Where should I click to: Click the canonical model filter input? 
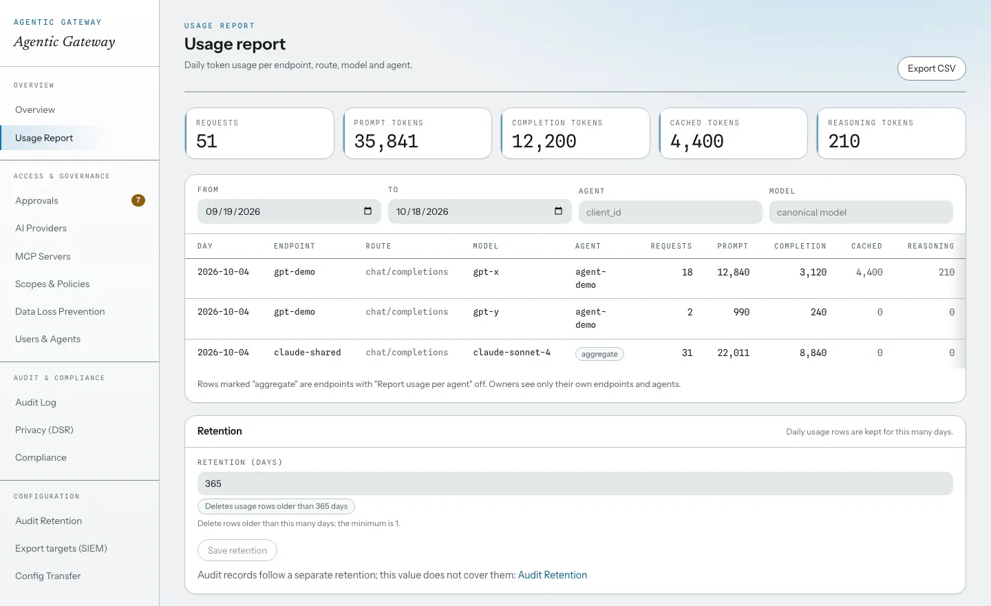(861, 212)
